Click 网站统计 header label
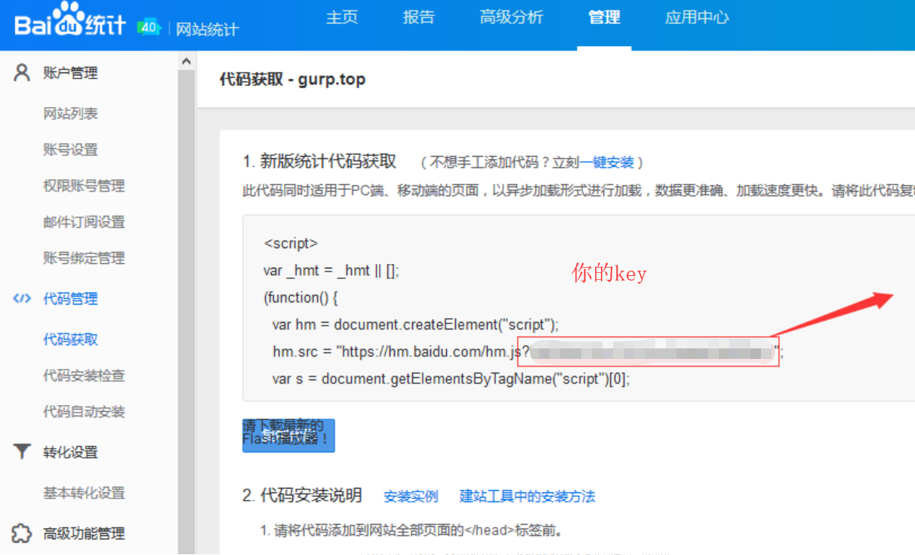Screen dimensions: 915x555 208,29
